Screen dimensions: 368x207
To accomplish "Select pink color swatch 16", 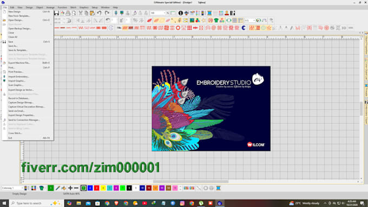I will [x=175, y=188].
